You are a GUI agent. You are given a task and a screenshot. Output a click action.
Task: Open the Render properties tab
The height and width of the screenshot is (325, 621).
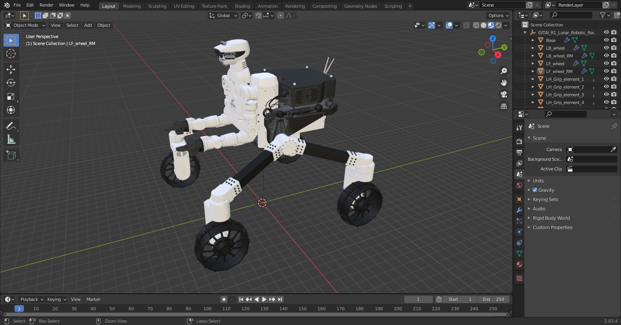519,142
